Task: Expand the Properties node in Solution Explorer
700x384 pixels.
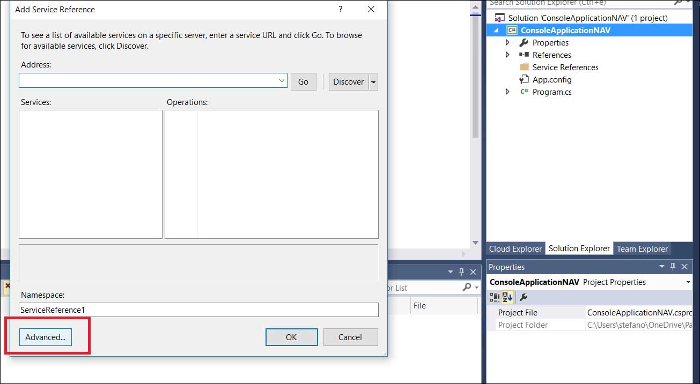Action: coord(508,42)
